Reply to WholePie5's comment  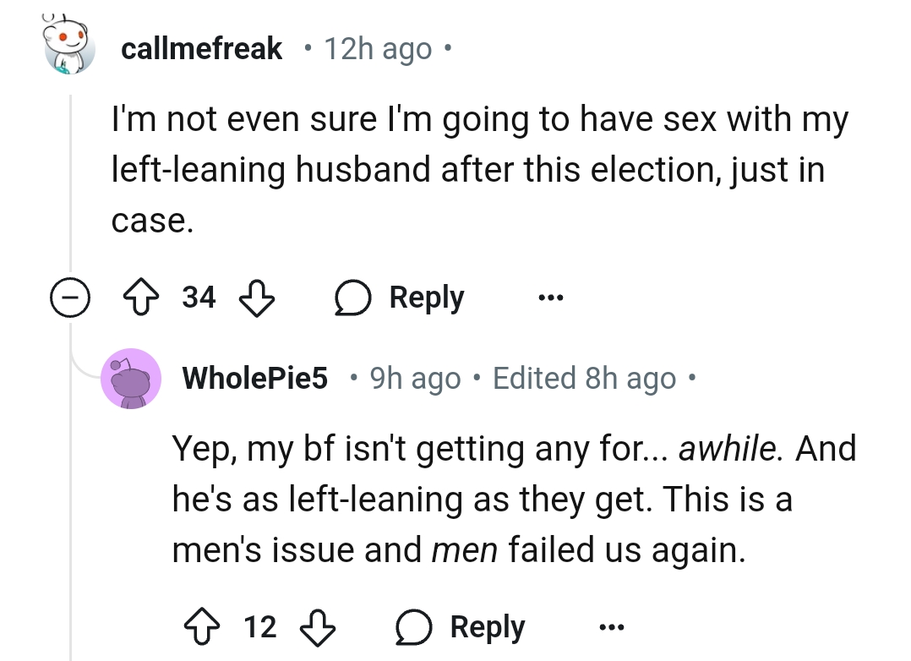[x=461, y=626]
